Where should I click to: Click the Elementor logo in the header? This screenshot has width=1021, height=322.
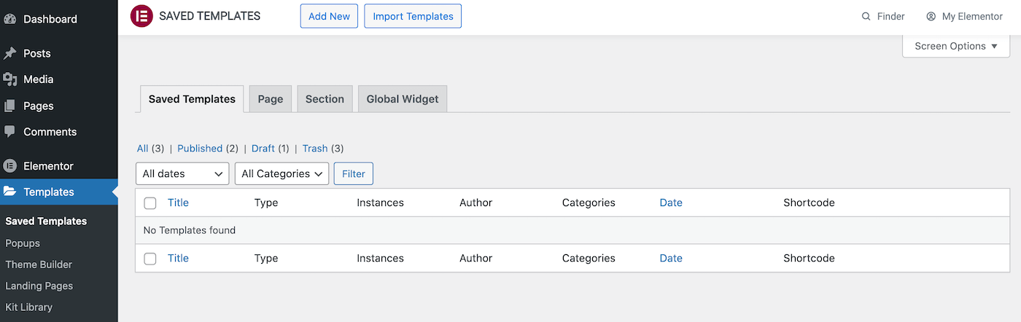(141, 16)
